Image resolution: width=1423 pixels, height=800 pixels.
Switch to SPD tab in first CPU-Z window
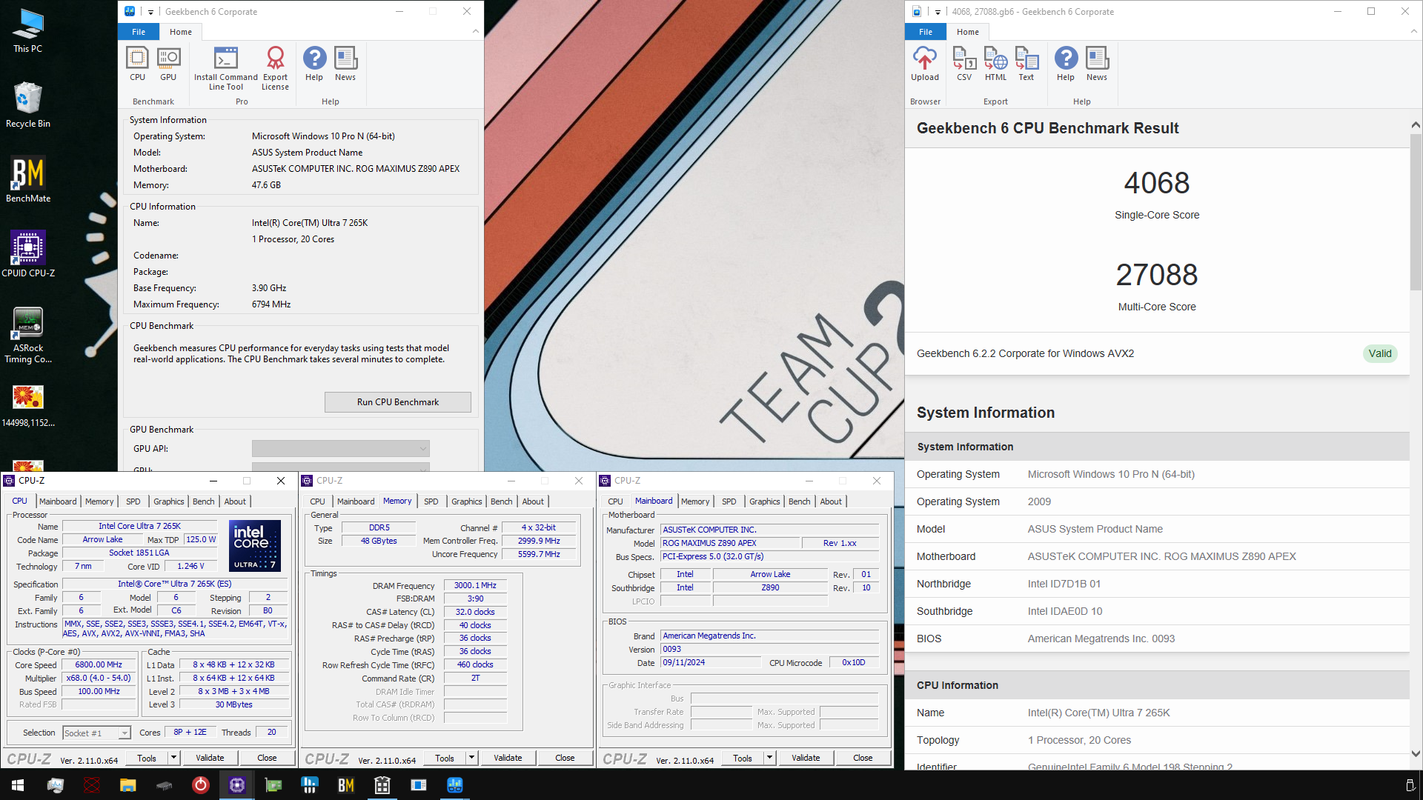point(133,501)
